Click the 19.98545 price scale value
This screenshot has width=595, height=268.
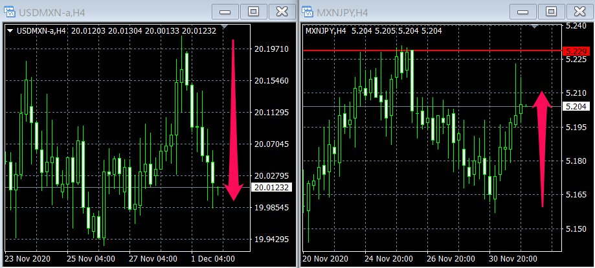coord(271,207)
